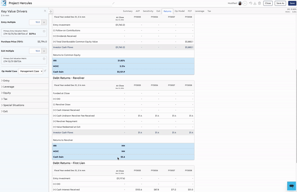Expand the Special Situations section
The width and height of the screenshot is (297, 192).
[x=24, y=105]
